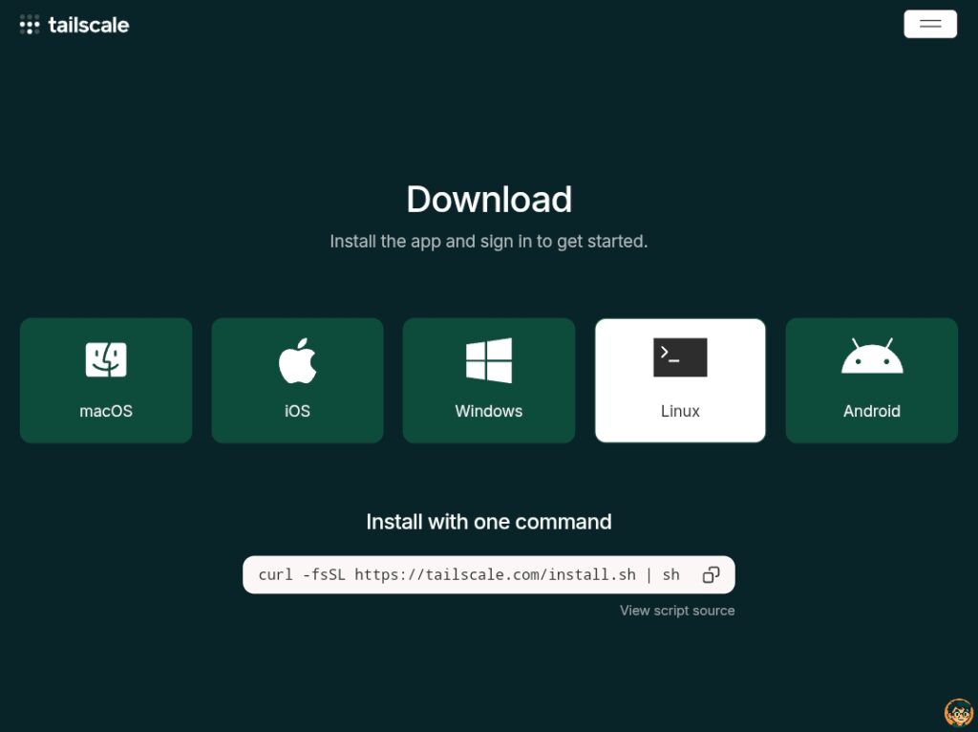Click the mascot icon in the bottom corner

[x=958, y=713]
